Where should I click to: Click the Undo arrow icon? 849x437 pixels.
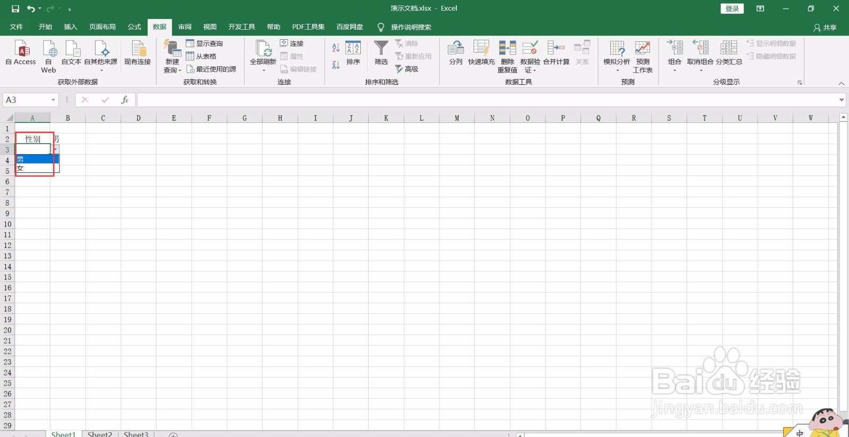point(31,8)
